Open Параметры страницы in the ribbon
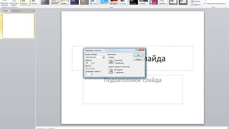Viewport: 229px width, 129px height. click(4, 3)
